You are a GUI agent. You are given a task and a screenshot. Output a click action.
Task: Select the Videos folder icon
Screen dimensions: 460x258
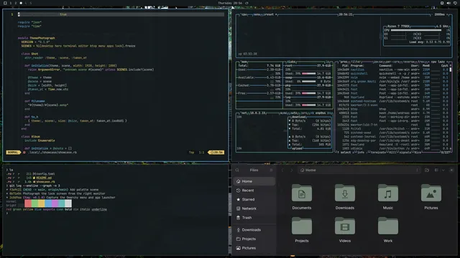[x=345, y=226]
